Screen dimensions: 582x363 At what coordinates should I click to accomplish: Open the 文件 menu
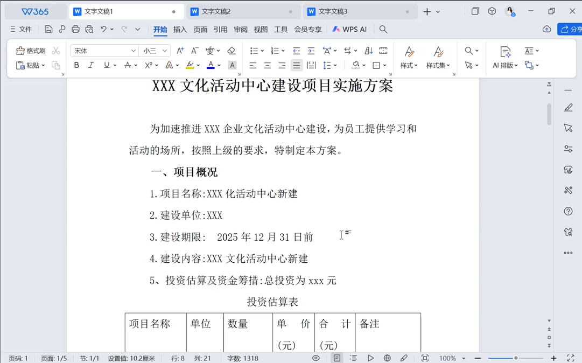pos(21,29)
